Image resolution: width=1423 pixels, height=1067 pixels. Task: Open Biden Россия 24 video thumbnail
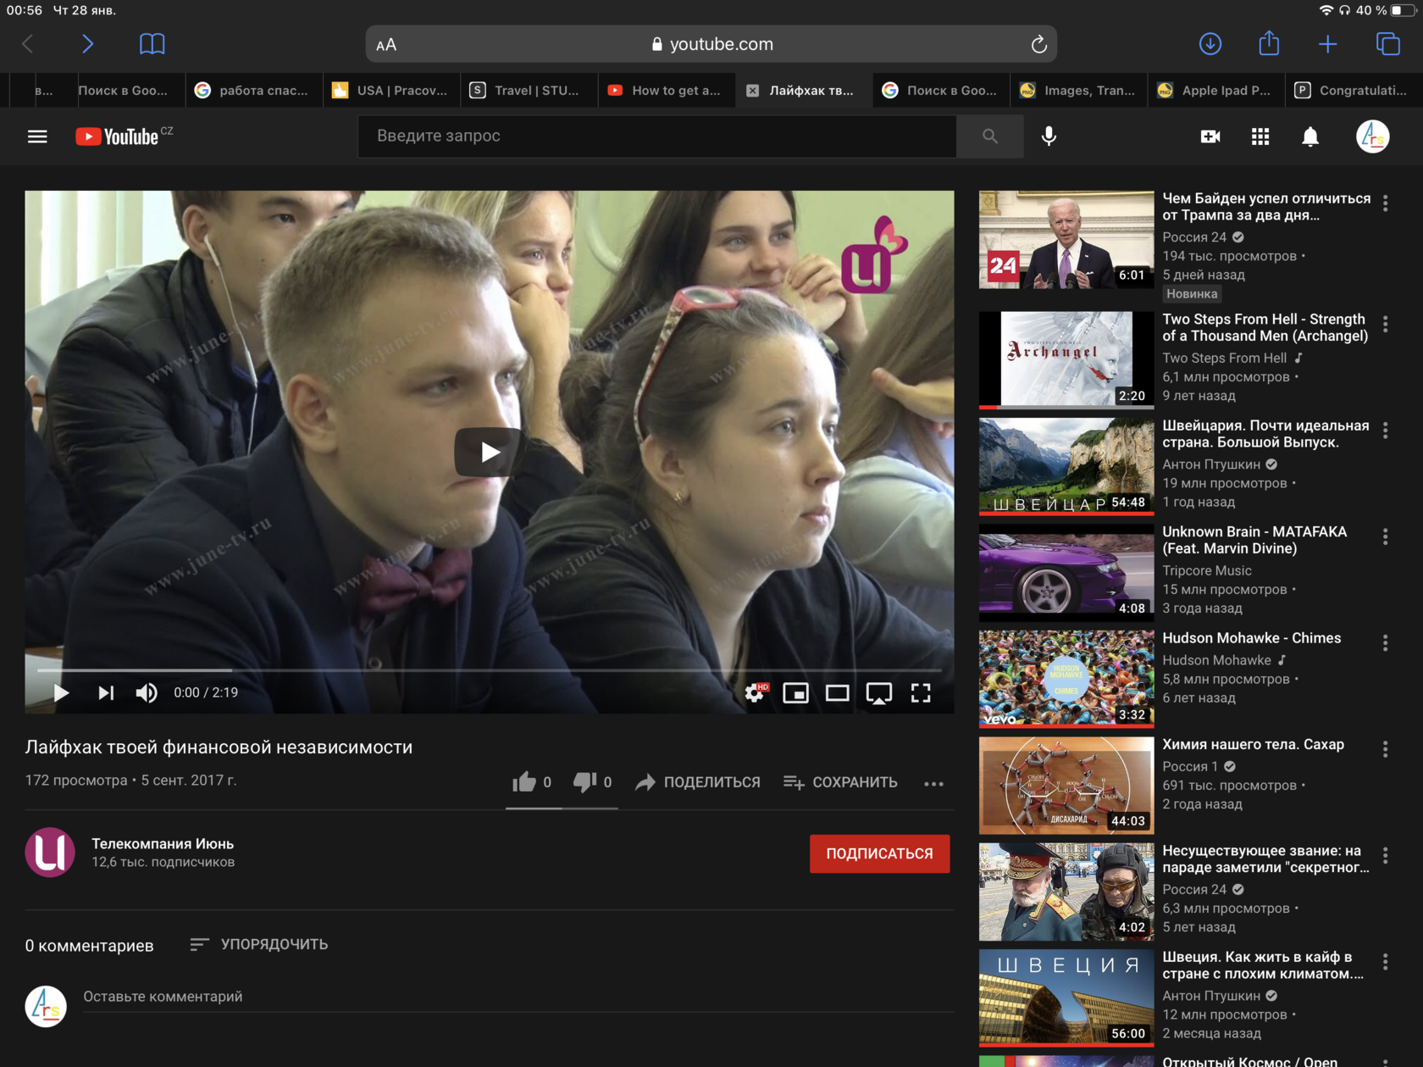(1066, 240)
